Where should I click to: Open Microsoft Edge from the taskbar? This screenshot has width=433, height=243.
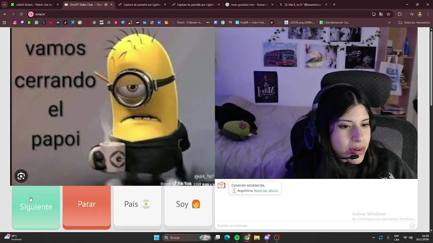pos(227,238)
